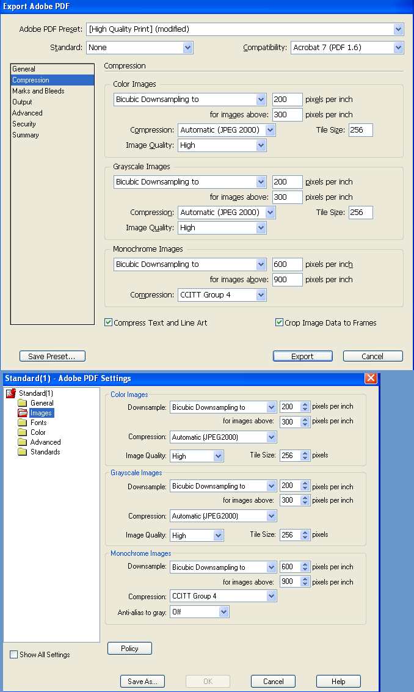Open Grayscale Compression dropdown in PDF Settings
Screen dimensions: 414x692
click(223, 516)
